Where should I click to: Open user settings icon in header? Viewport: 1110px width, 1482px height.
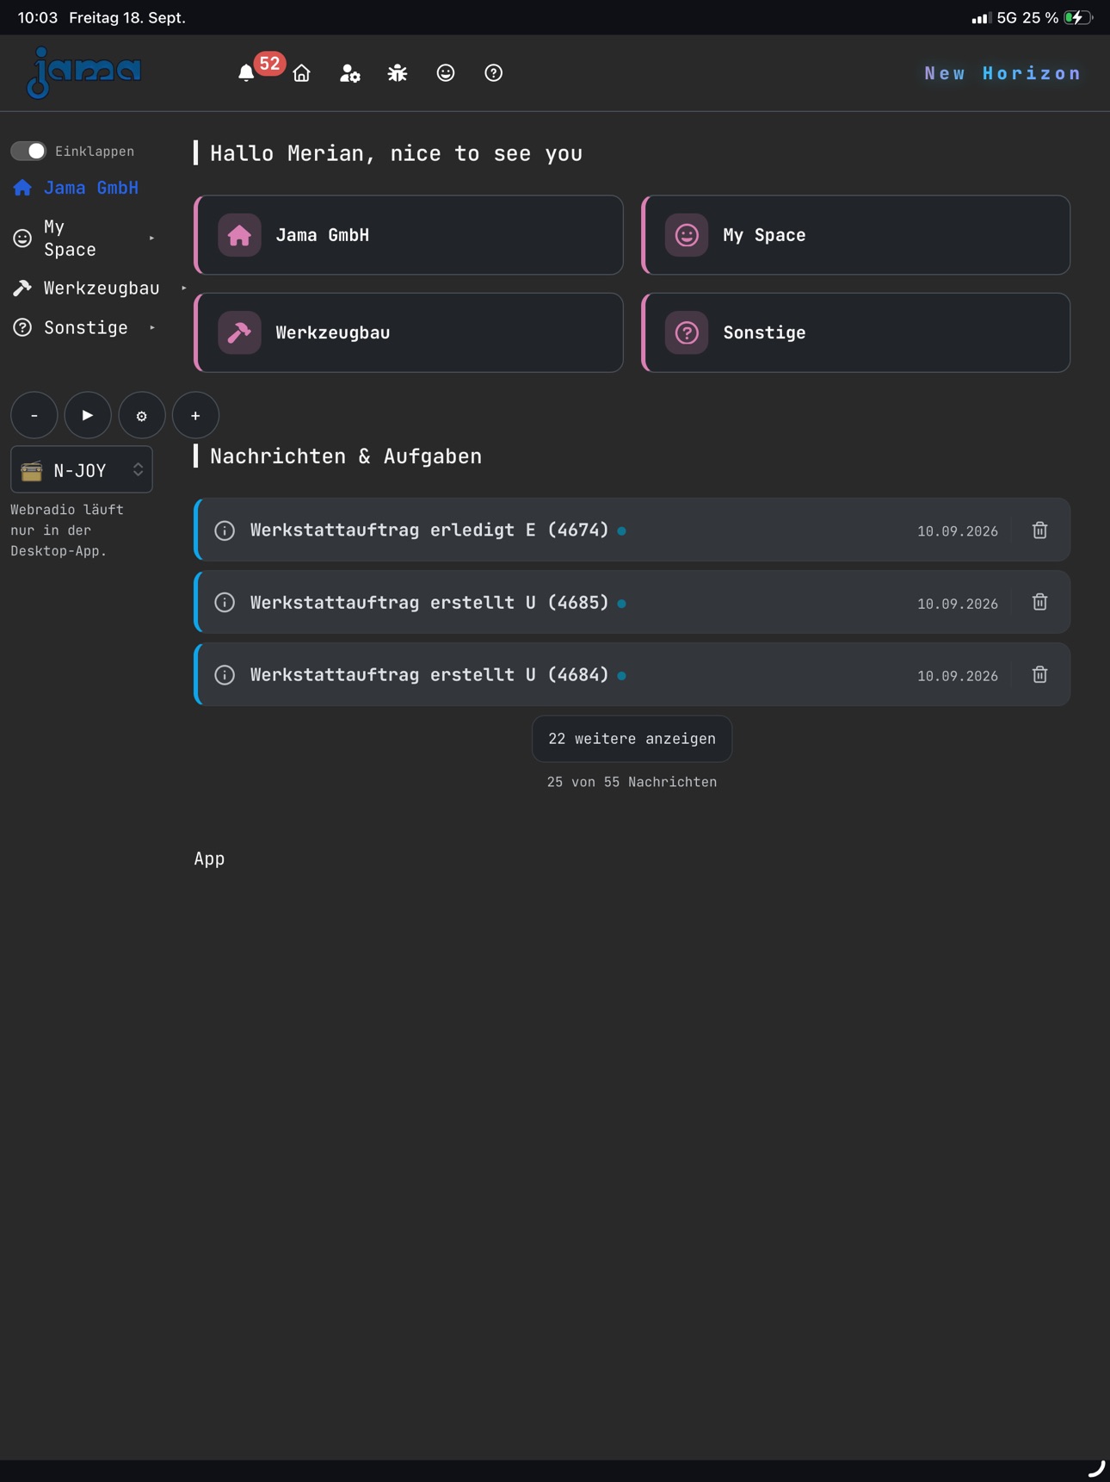coord(349,73)
